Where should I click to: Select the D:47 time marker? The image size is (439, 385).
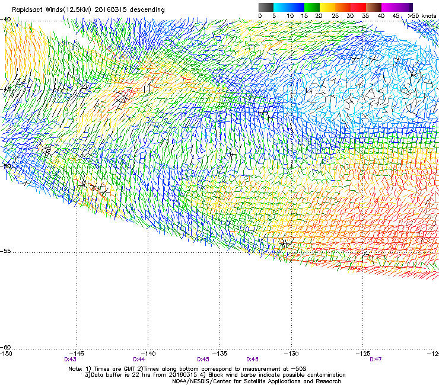pyautogui.click(x=376, y=360)
